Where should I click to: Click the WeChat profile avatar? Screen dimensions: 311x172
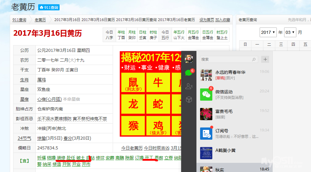click(x=189, y=59)
